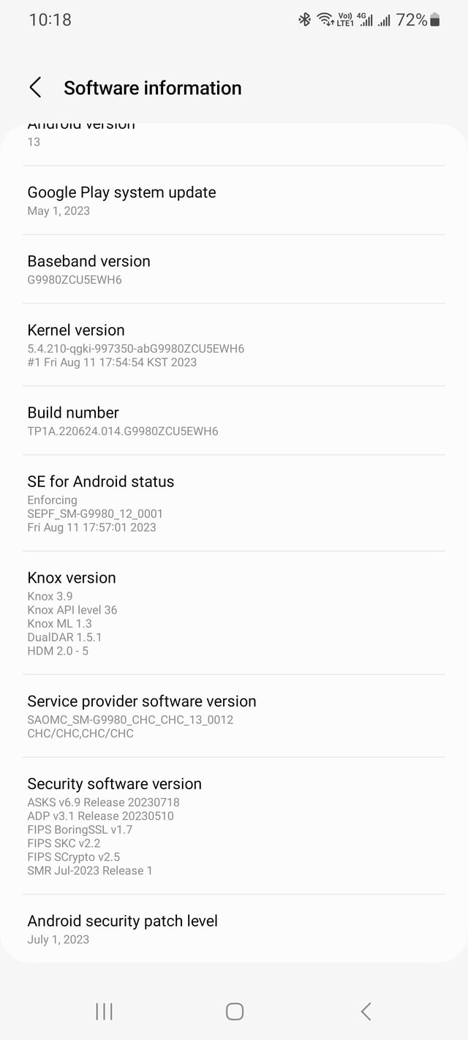This screenshot has height=1040, width=468.
Task: Tap the 10:18 clock in the status bar
Action: pyautogui.click(x=50, y=20)
